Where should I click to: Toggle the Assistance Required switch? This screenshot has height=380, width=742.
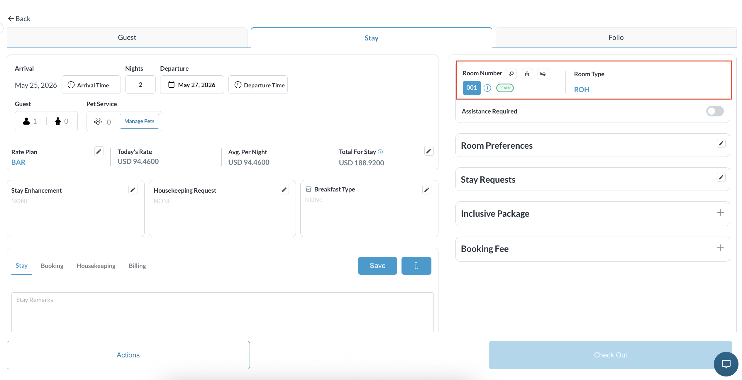715,111
